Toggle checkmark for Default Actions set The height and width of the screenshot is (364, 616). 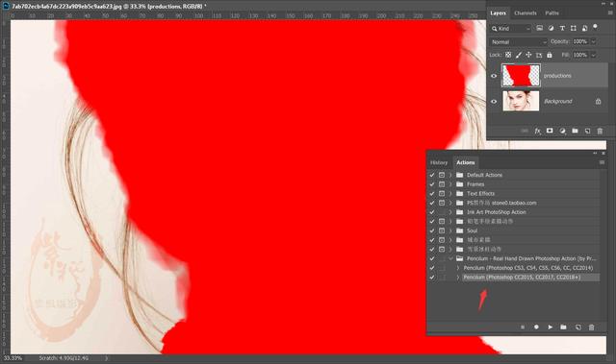[x=432, y=175]
